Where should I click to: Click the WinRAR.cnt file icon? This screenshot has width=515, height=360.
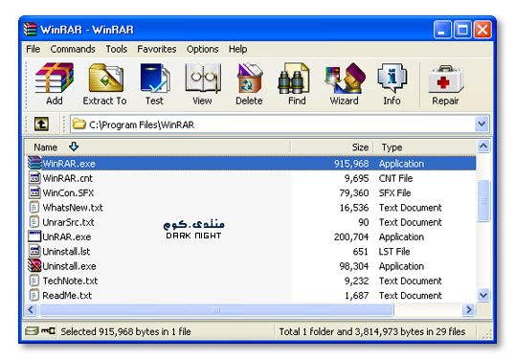[34, 178]
